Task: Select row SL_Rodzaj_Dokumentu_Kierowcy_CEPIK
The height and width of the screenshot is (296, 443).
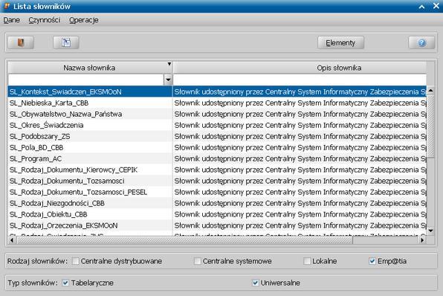Action: tap(217, 170)
